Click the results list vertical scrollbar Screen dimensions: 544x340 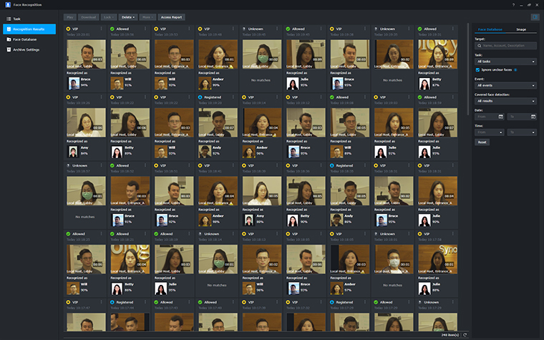click(468, 69)
